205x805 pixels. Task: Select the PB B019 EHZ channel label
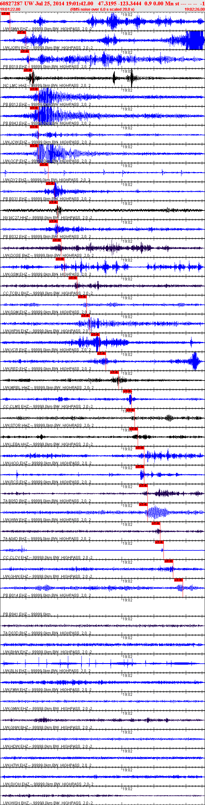[47, 67]
